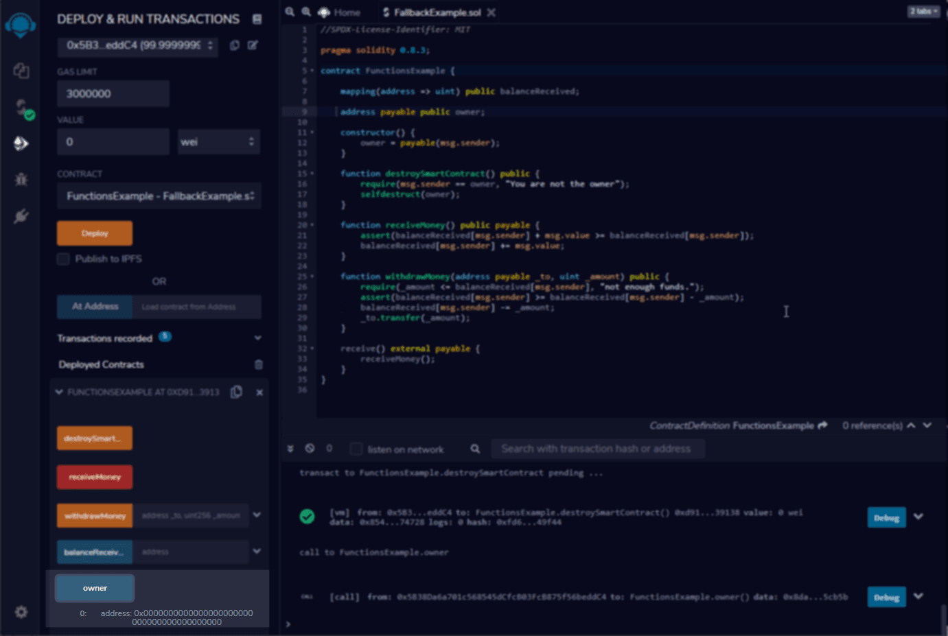Click terminal search magnifier icon
Viewport: 948px width, 636px height.
click(x=475, y=449)
